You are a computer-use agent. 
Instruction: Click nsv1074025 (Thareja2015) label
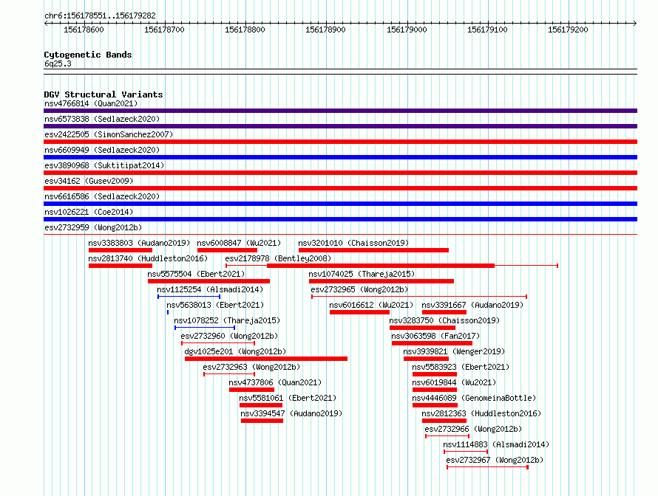(362, 274)
